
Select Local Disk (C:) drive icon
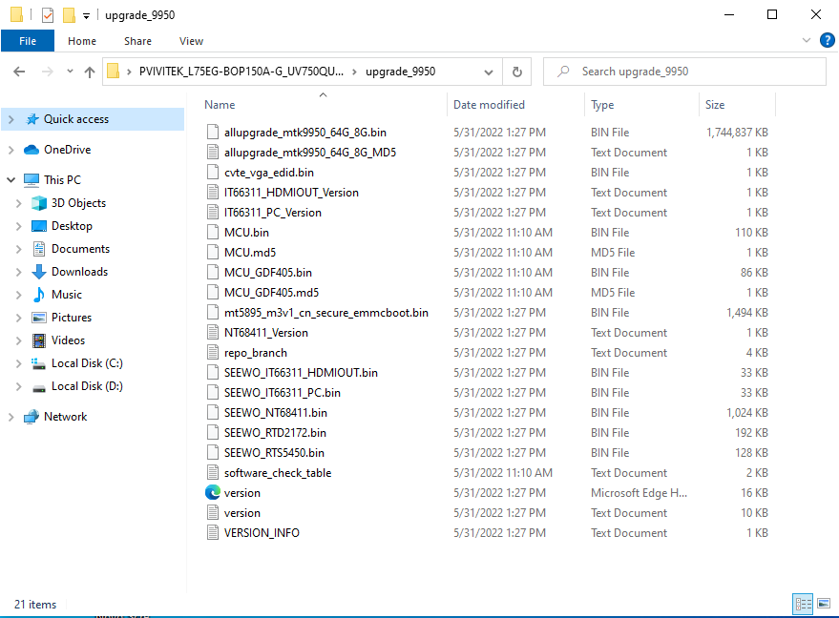tap(39, 363)
